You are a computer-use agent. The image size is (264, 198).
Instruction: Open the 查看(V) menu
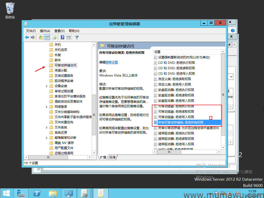coord(59,31)
